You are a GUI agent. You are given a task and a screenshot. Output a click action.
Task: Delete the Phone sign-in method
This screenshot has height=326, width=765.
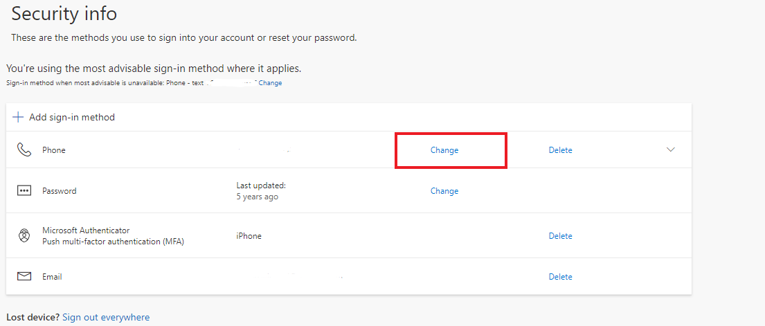(x=560, y=150)
